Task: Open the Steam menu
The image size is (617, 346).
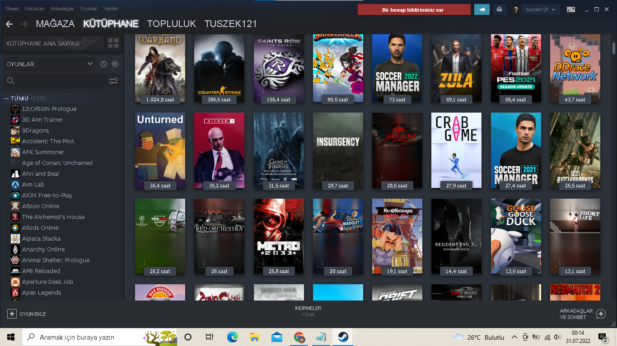Action: (x=12, y=9)
